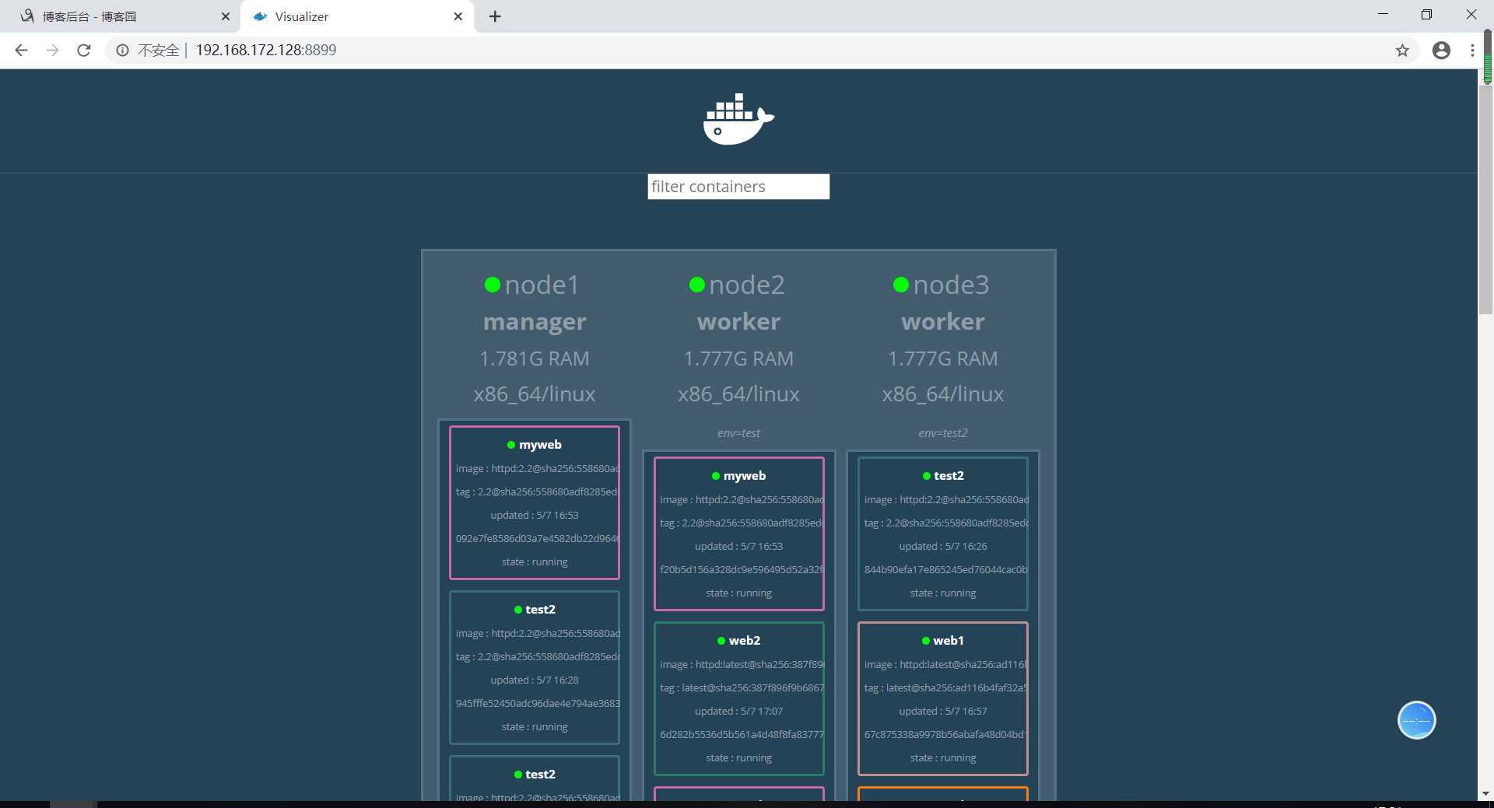Select the web1 container card
The height and width of the screenshot is (808, 1494).
point(943,698)
